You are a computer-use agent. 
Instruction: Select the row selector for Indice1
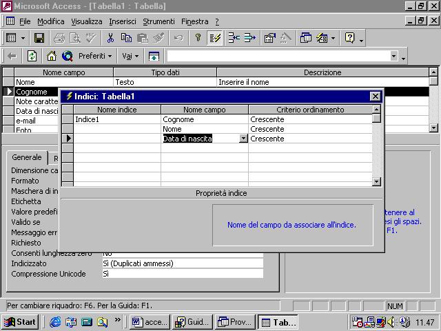pyautogui.click(x=68, y=119)
